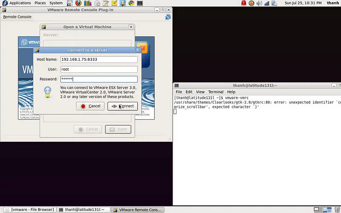Viewport: 341px width, 213px height.
Task: Click show desktop icon in bottom panel
Action: coord(316,210)
